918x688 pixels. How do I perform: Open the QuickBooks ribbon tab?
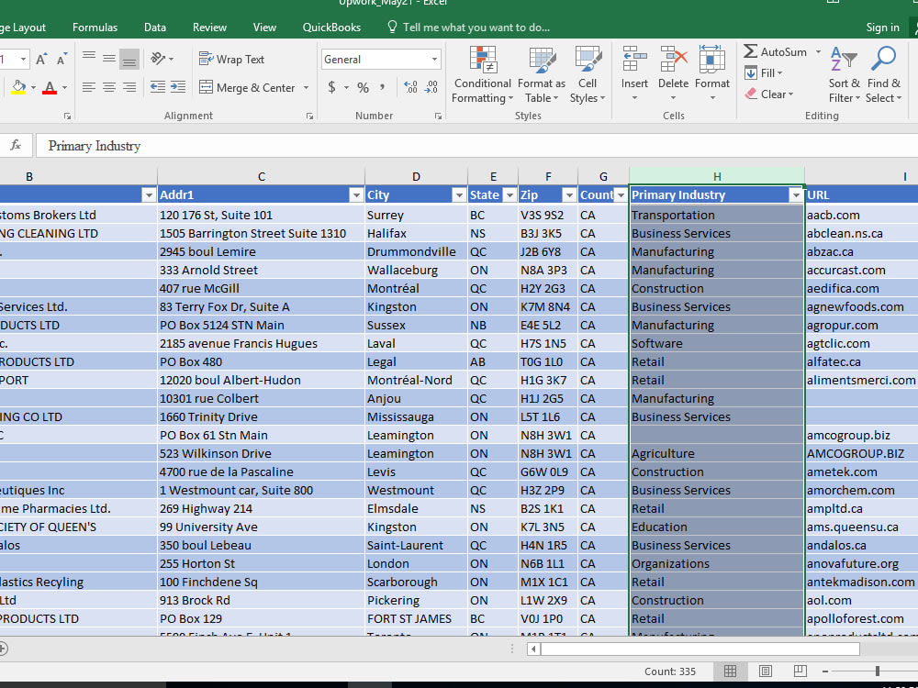[331, 27]
